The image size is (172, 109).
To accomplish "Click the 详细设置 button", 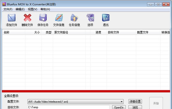I will click(x=135, y=102).
